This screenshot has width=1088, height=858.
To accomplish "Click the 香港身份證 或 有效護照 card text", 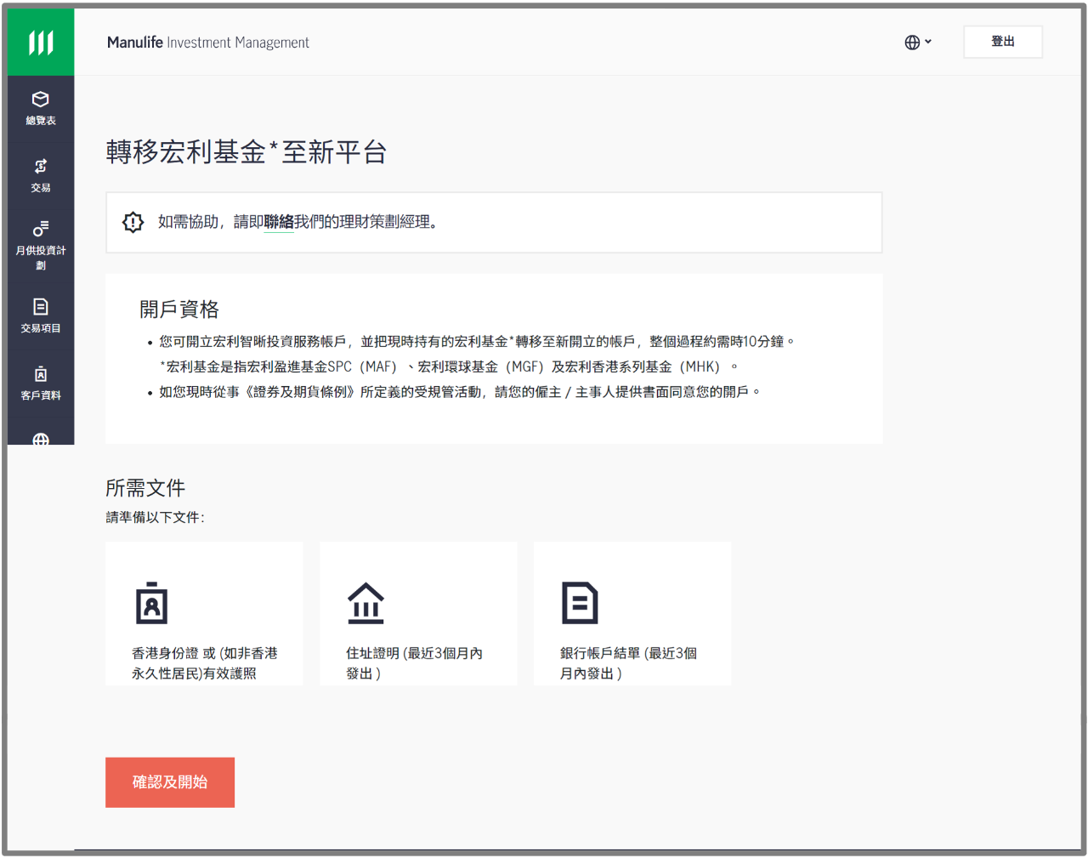I will pos(205,663).
